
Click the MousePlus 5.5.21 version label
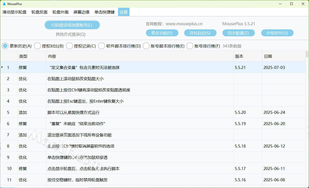238,24
